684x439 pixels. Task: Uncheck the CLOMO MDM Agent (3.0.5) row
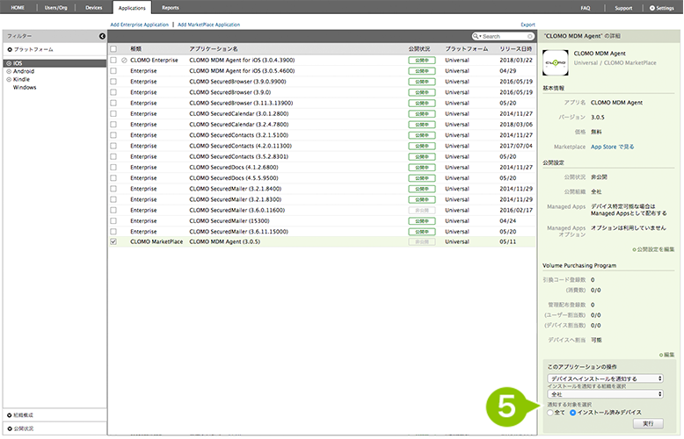(113, 241)
